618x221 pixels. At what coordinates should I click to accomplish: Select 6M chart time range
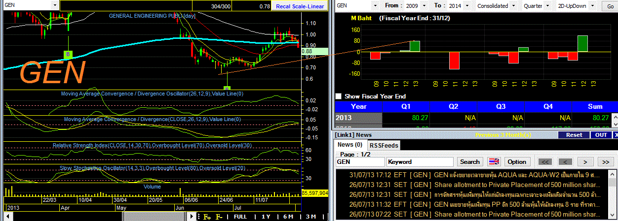point(288,217)
